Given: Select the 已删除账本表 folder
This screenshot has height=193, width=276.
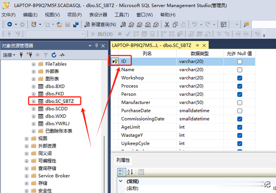Looking at the screenshot, I should (x=59, y=131).
